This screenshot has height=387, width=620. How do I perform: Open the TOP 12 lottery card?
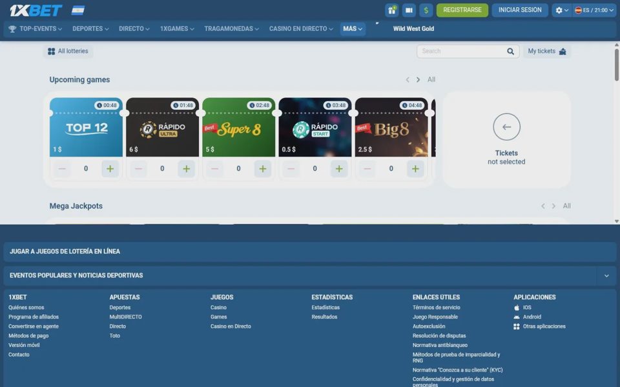(86, 127)
